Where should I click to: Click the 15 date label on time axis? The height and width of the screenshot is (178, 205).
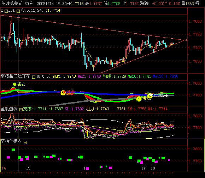(28, 168)
